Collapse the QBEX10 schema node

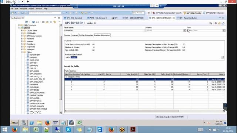pyautogui.click(x=19, y=28)
